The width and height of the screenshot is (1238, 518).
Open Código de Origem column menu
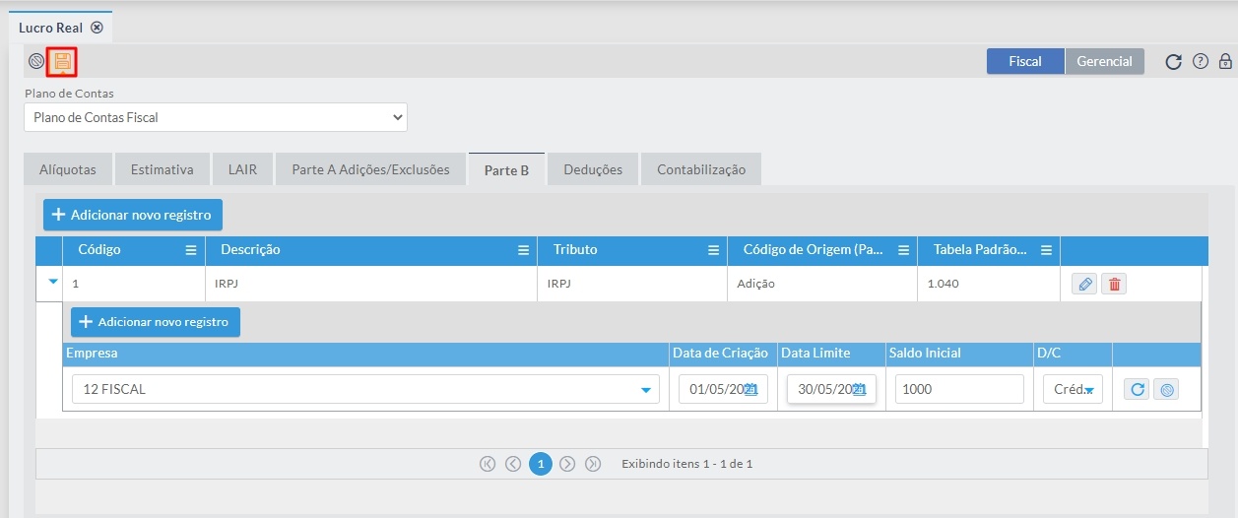[x=903, y=250]
